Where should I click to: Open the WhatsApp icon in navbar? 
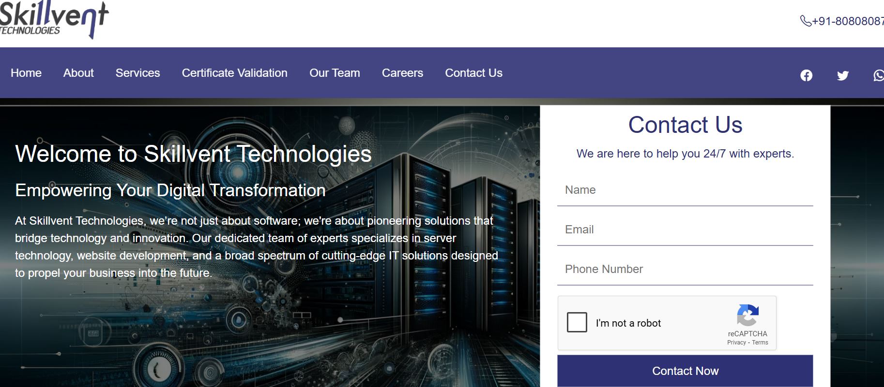(878, 75)
